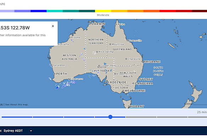
Task: Close the coordinates info popup
Action: 53,26
